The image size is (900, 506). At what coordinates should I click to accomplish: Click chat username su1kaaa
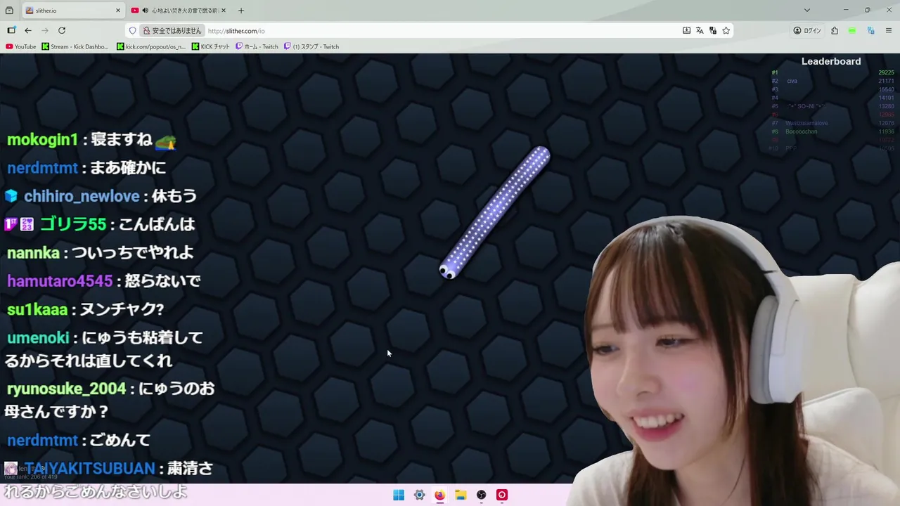click(x=37, y=309)
